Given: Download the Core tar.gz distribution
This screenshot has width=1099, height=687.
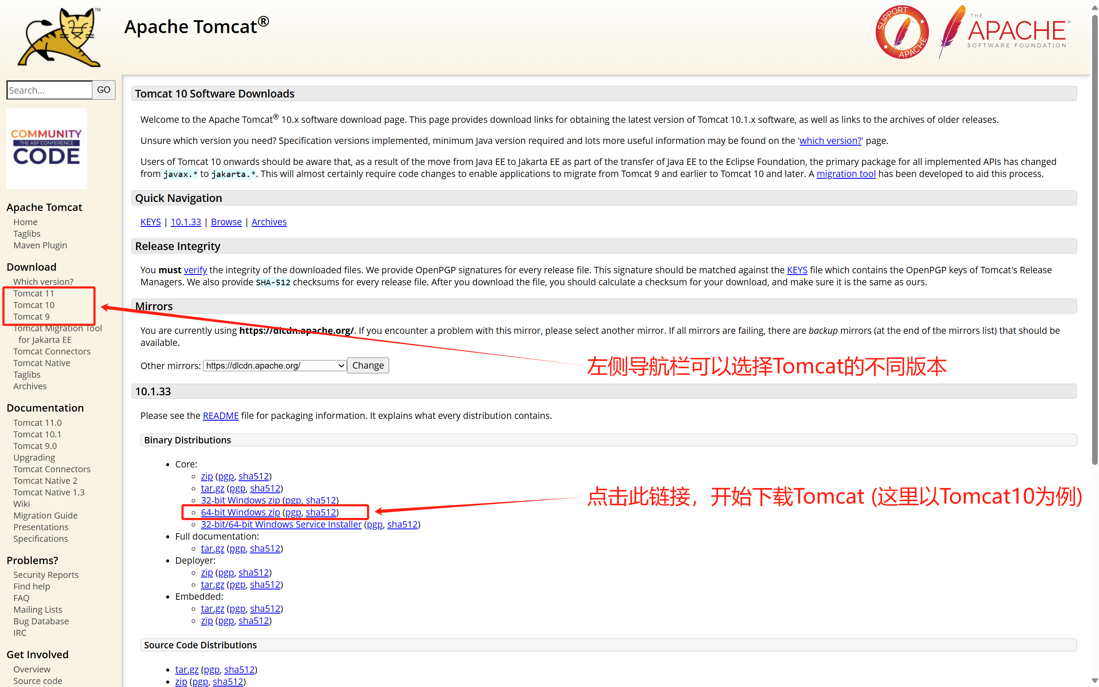Looking at the screenshot, I should 213,489.
